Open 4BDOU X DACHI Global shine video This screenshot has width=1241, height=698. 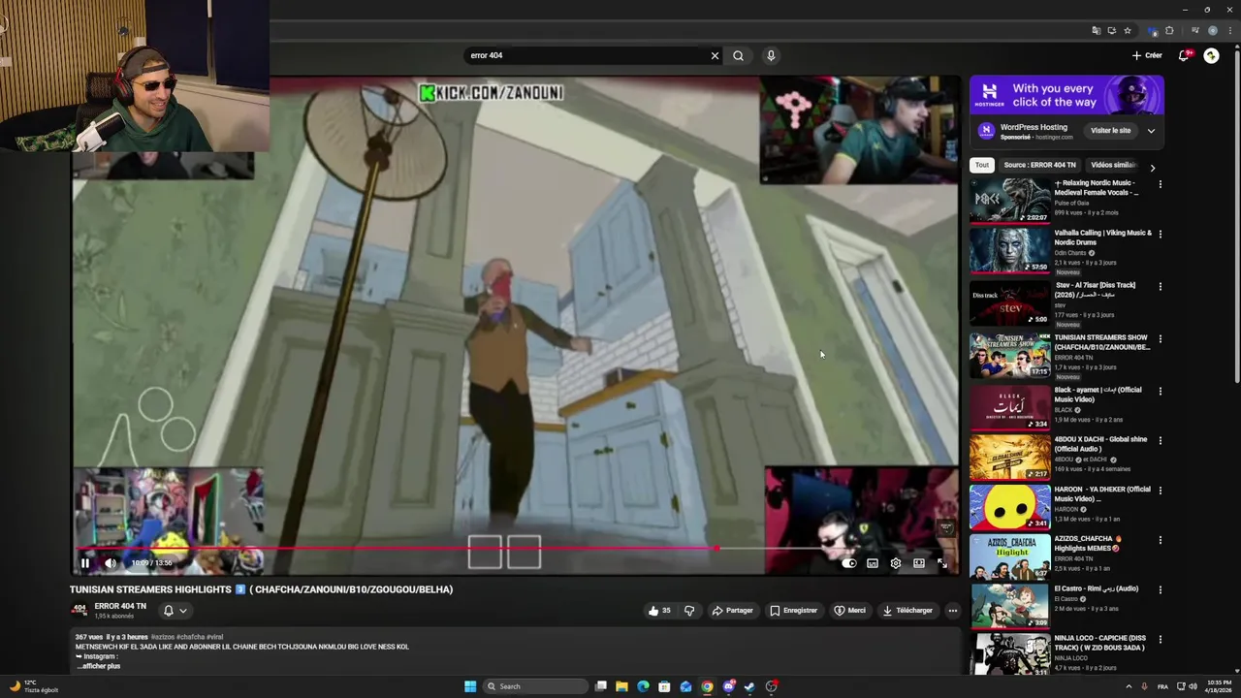(1009, 457)
